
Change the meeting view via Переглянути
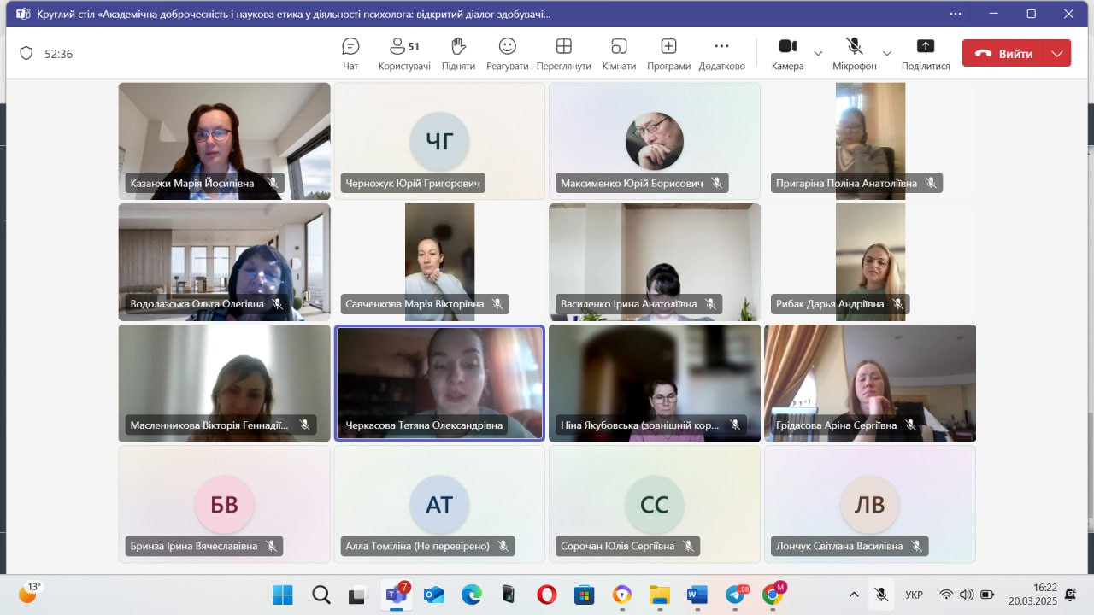coord(564,54)
